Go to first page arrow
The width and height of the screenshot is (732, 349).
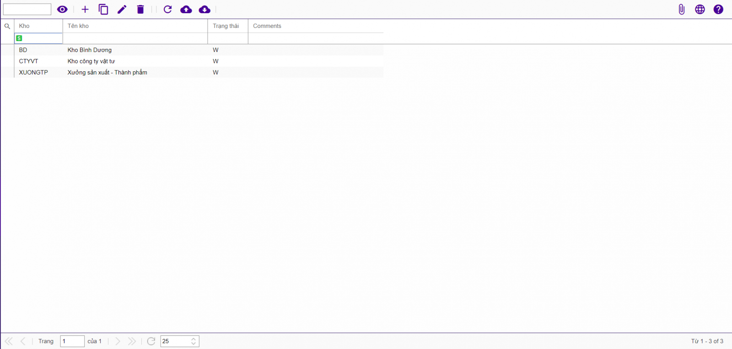[x=9, y=341]
